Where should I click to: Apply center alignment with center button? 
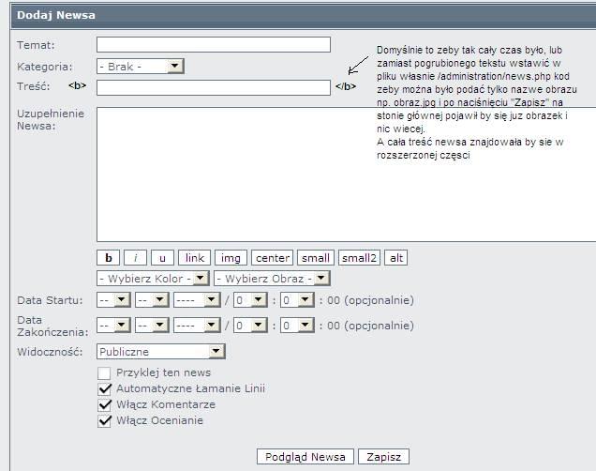pos(272,258)
